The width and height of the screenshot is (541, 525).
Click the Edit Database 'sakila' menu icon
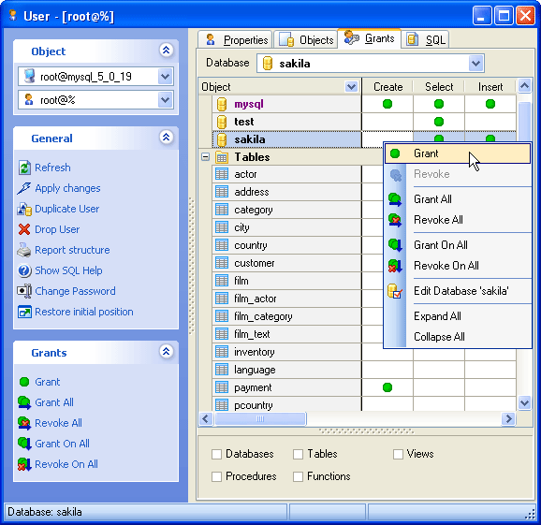click(x=395, y=291)
